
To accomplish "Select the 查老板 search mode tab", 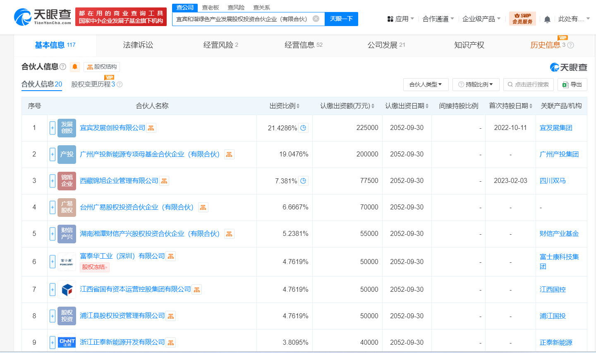I will click(x=211, y=7).
